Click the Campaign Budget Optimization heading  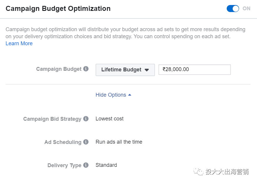point(58,9)
